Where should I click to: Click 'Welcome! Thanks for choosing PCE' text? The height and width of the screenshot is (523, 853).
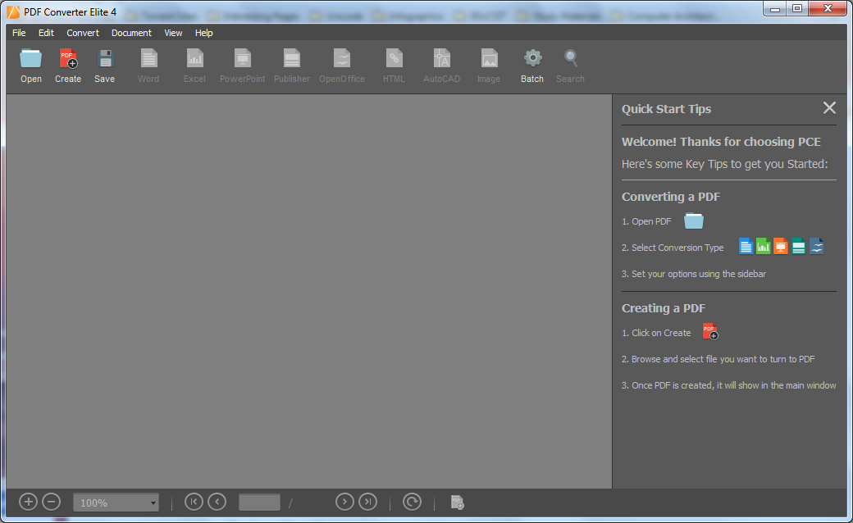[x=721, y=142]
